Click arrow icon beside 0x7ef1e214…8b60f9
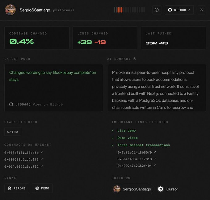 (x=155, y=152)
